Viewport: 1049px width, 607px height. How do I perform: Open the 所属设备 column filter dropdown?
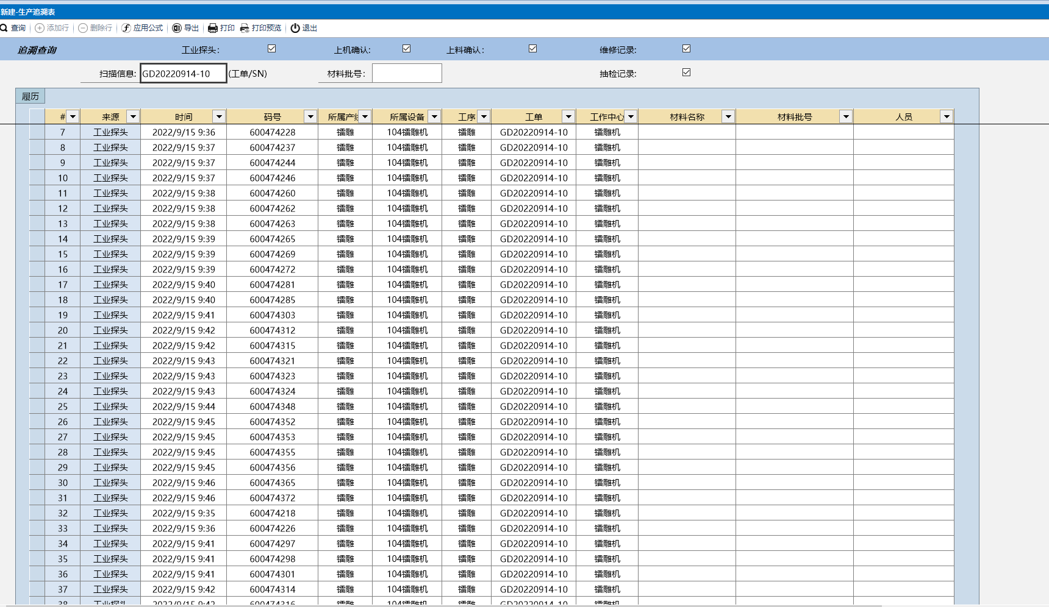click(434, 116)
